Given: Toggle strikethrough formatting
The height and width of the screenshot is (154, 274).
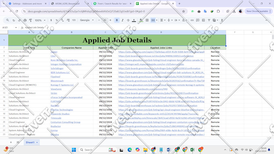Looking at the screenshot, I should 128,20.
